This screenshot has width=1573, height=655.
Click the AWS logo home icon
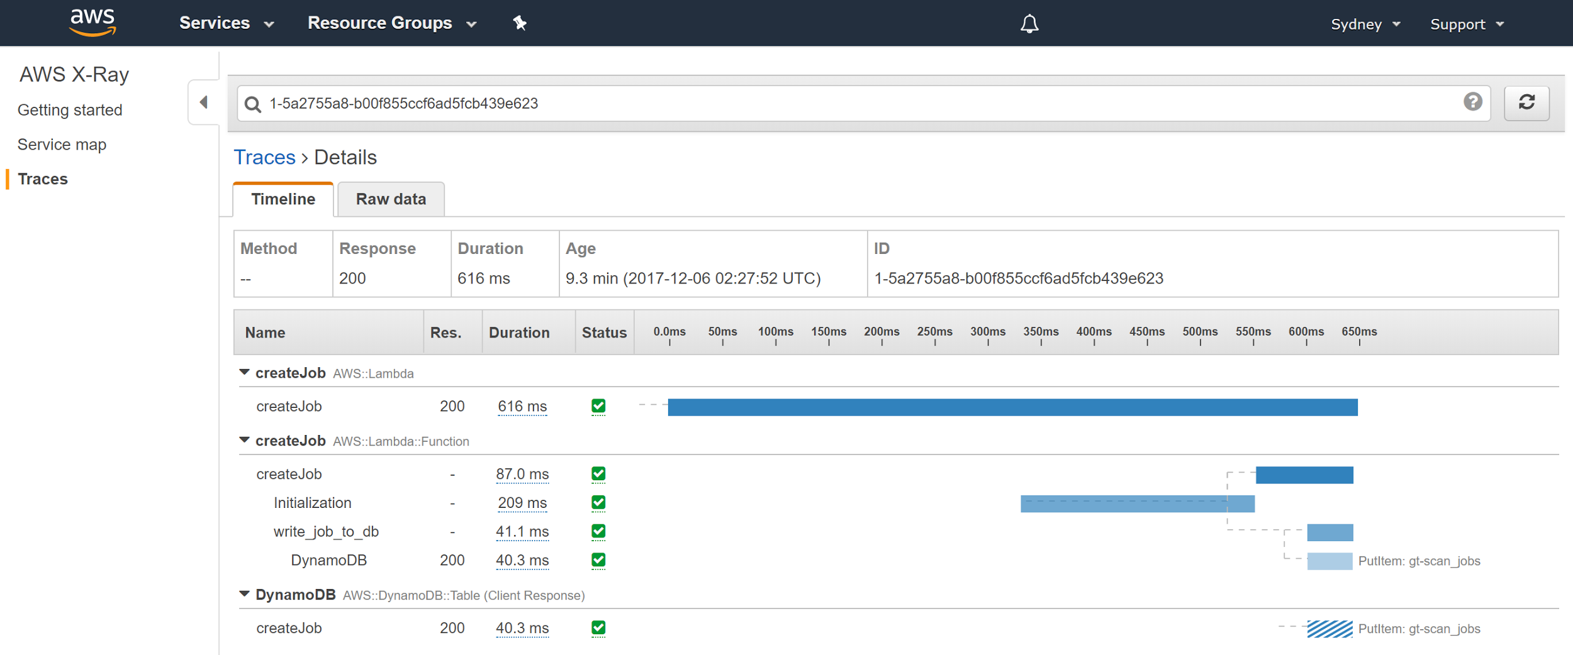(92, 23)
